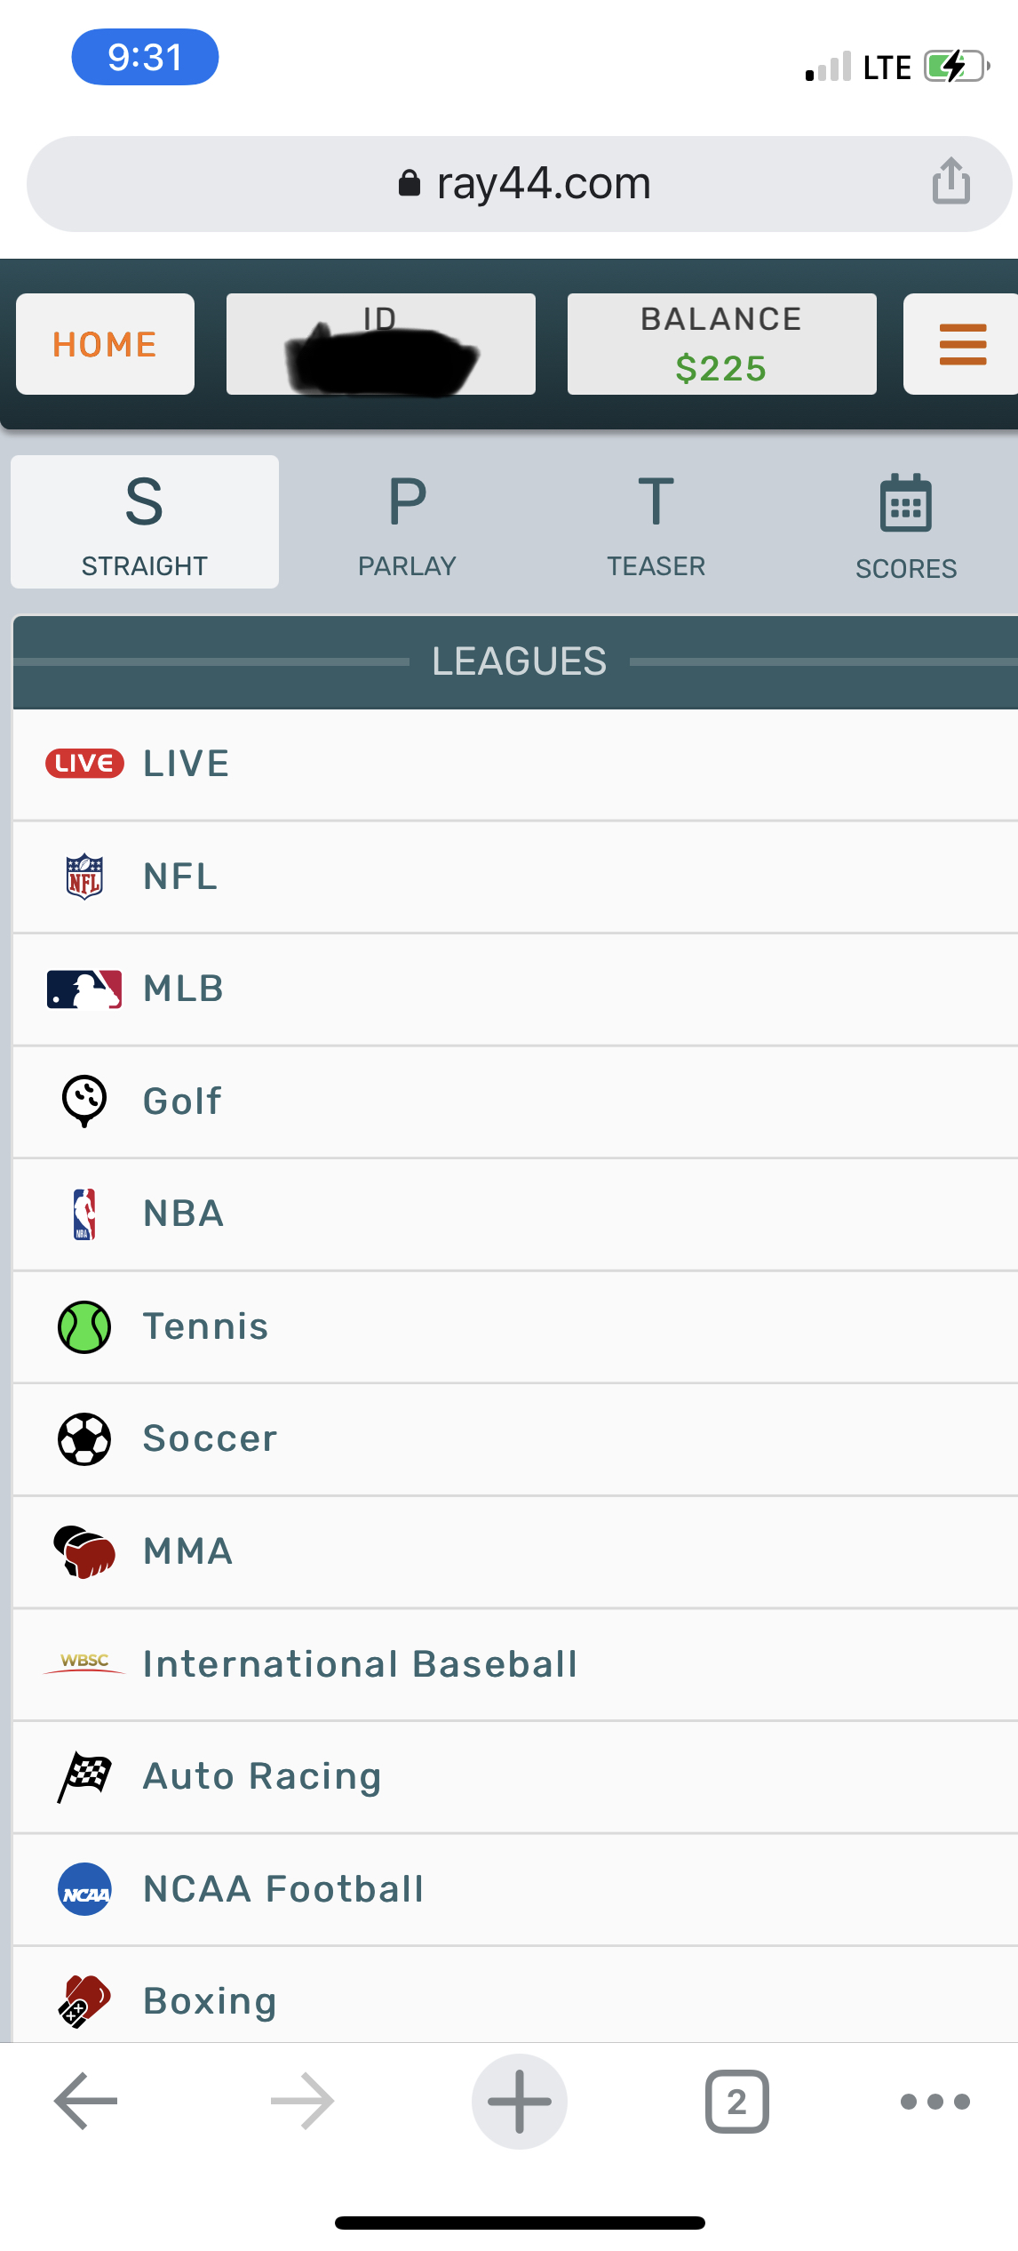Open the NCAA Football league
This screenshot has height=2251, width=1018.
point(284,1889)
